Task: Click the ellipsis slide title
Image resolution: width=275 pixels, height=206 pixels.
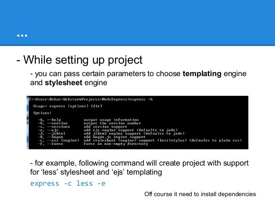Action: click(22, 36)
